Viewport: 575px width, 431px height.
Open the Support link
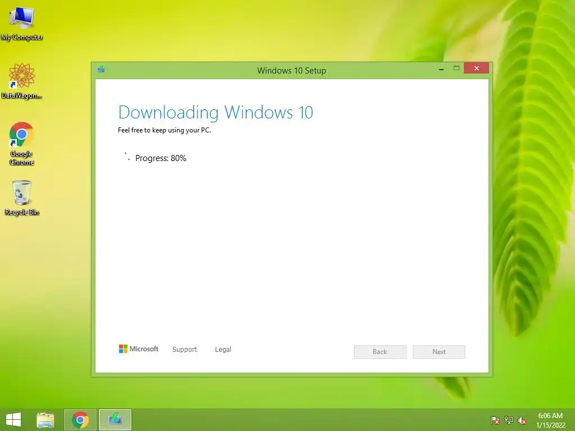coord(184,349)
